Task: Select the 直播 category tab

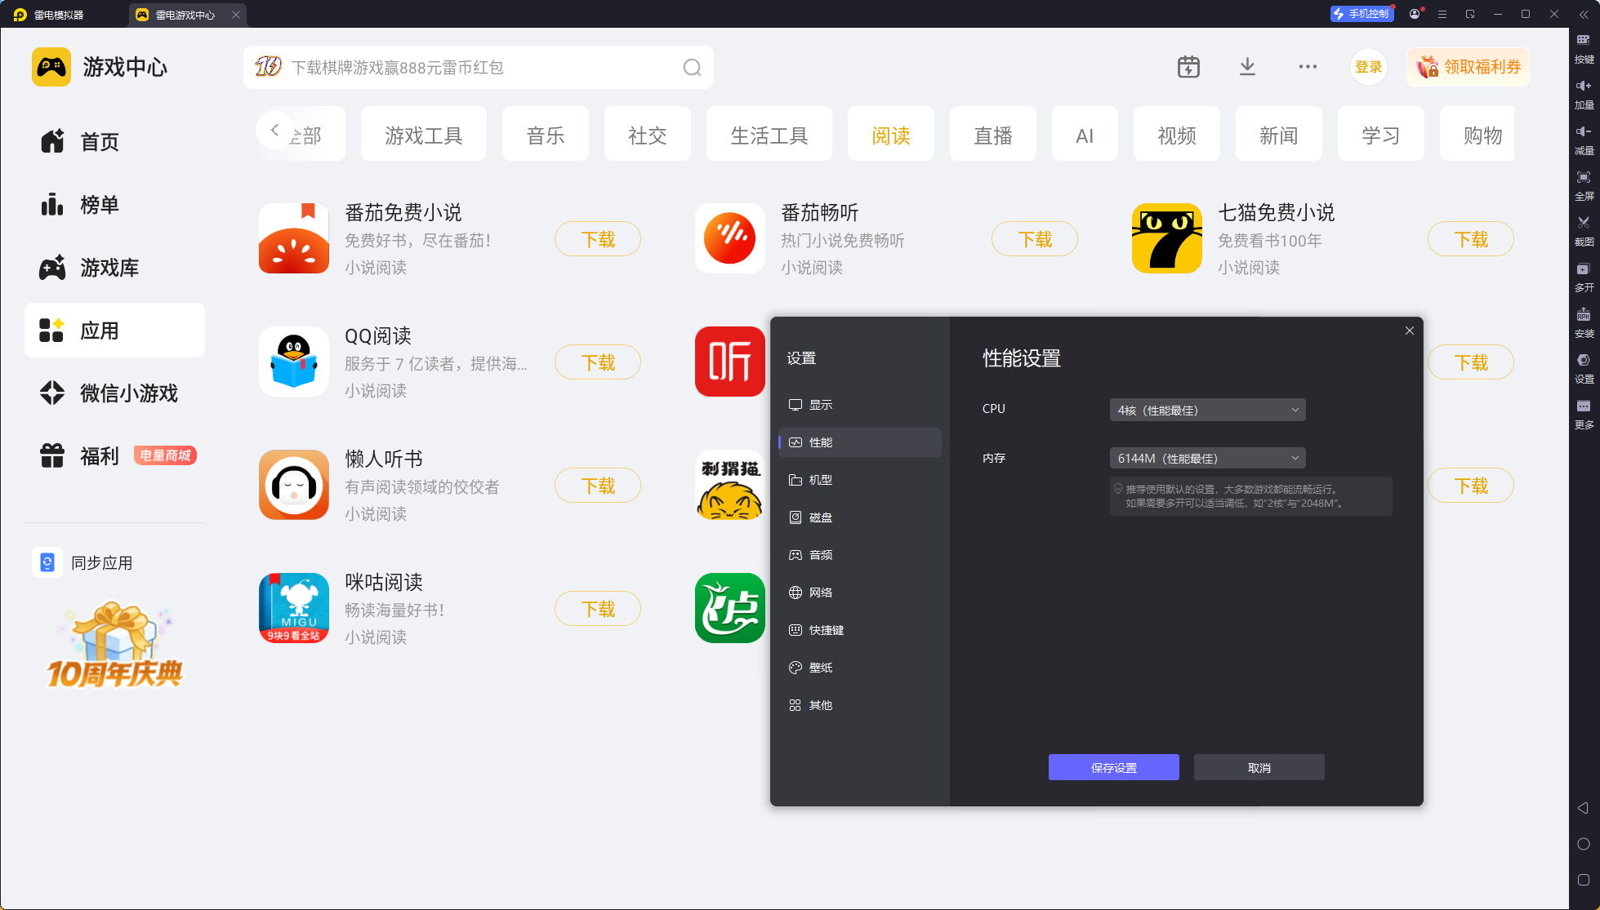Action: (992, 135)
